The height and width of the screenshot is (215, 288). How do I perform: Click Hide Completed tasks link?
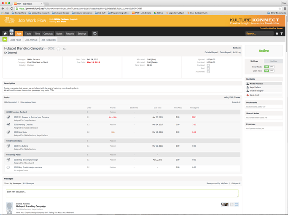coord(10,102)
